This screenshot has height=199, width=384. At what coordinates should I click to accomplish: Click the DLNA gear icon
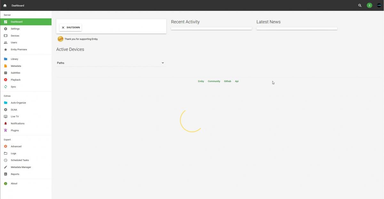point(5,110)
